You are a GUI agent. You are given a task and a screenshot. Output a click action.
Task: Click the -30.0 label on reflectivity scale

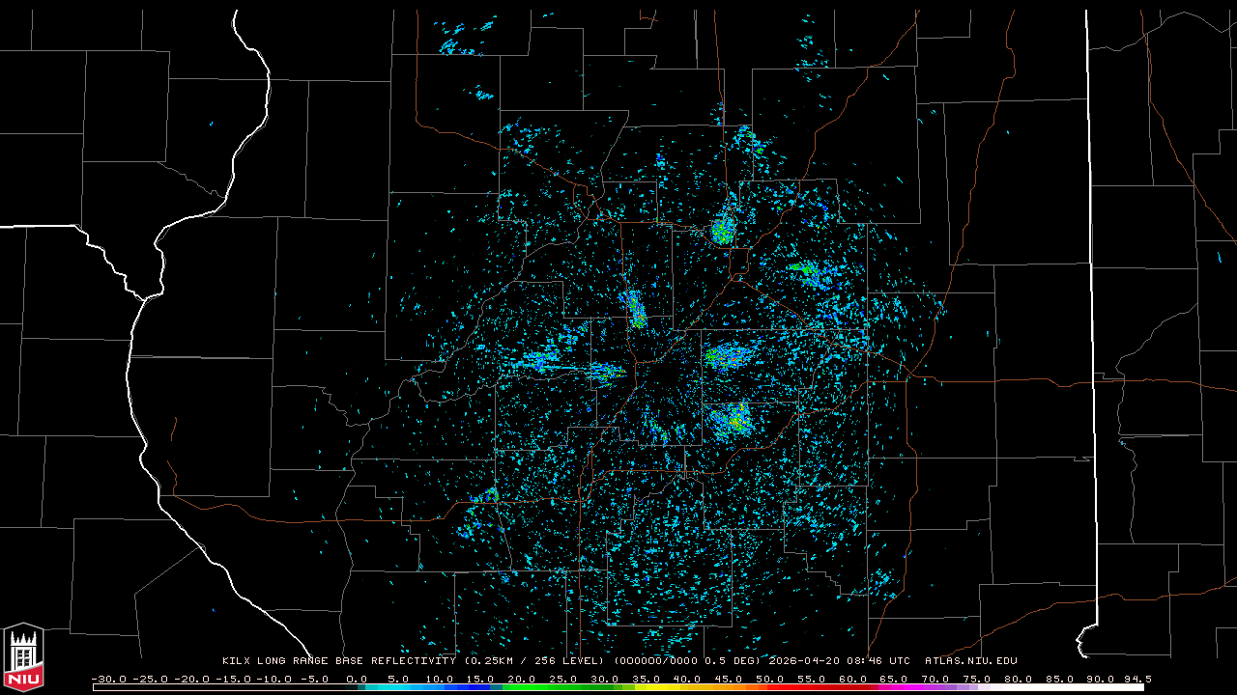pos(108,679)
